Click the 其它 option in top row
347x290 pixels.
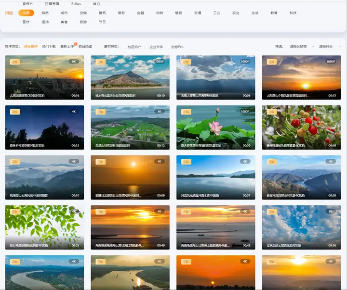click(96, 4)
